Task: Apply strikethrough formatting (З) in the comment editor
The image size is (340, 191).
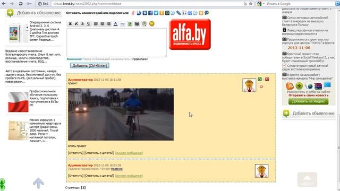Action: point(82,24)
